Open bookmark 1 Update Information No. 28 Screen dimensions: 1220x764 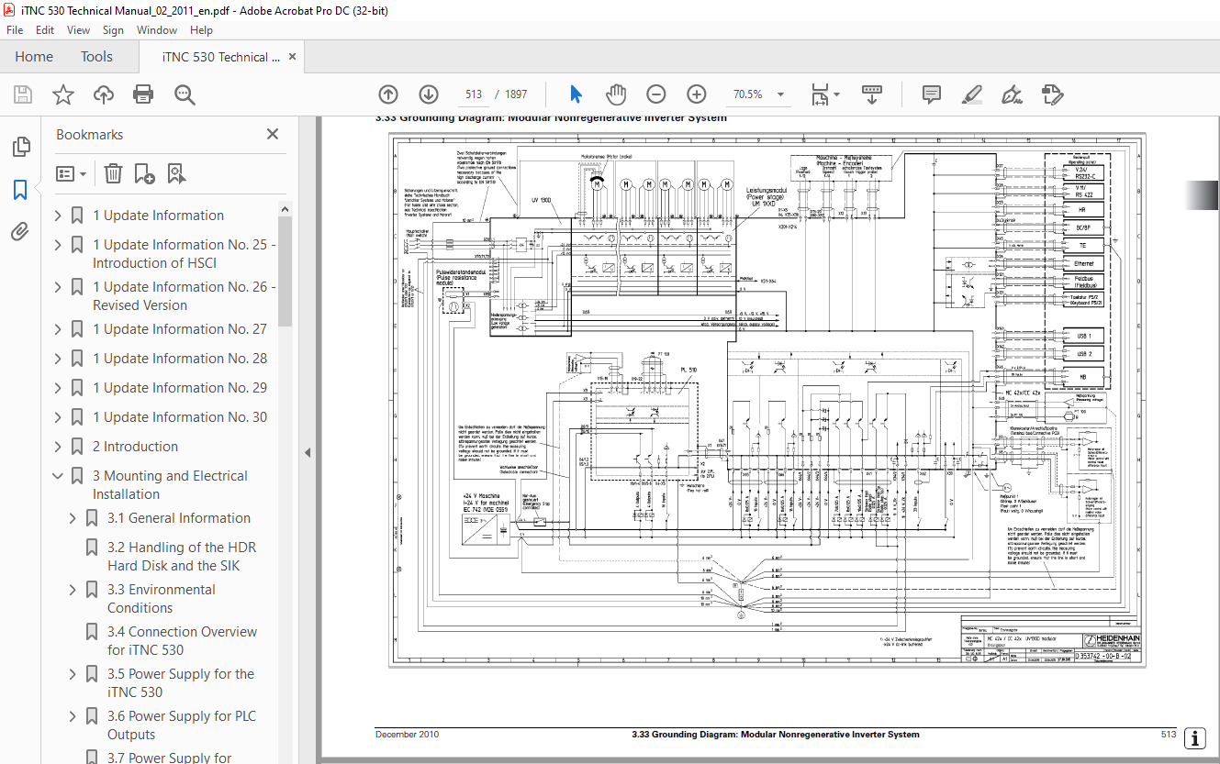[180, 359]
